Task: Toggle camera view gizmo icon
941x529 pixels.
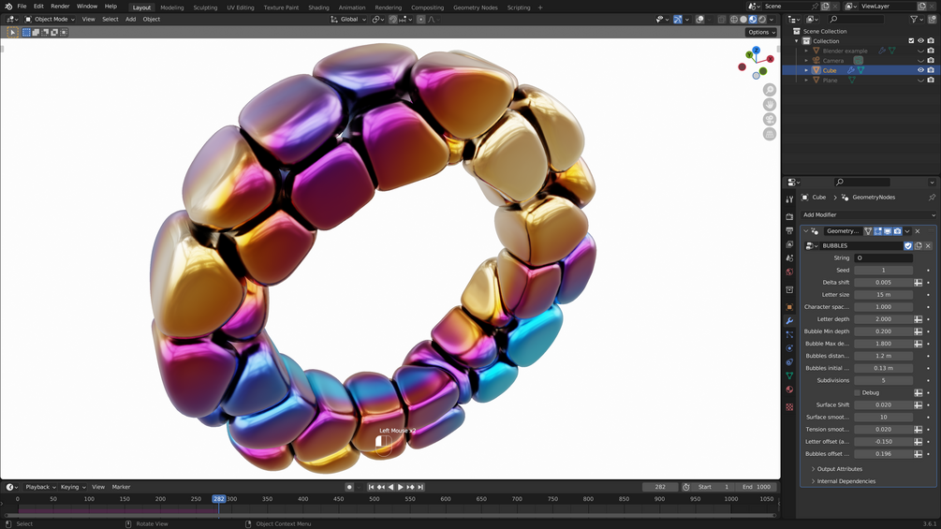Action: (x=770, y=119)
